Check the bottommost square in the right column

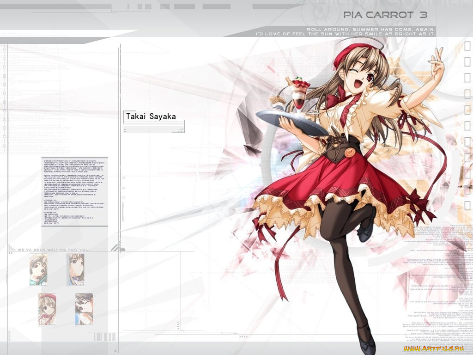pyautogui.click(x=467, y=205)
